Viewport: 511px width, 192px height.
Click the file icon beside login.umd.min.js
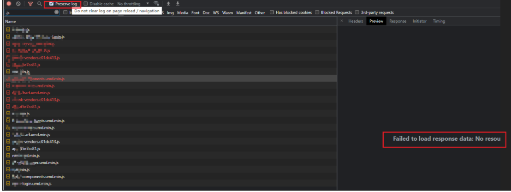pos(8,184)
